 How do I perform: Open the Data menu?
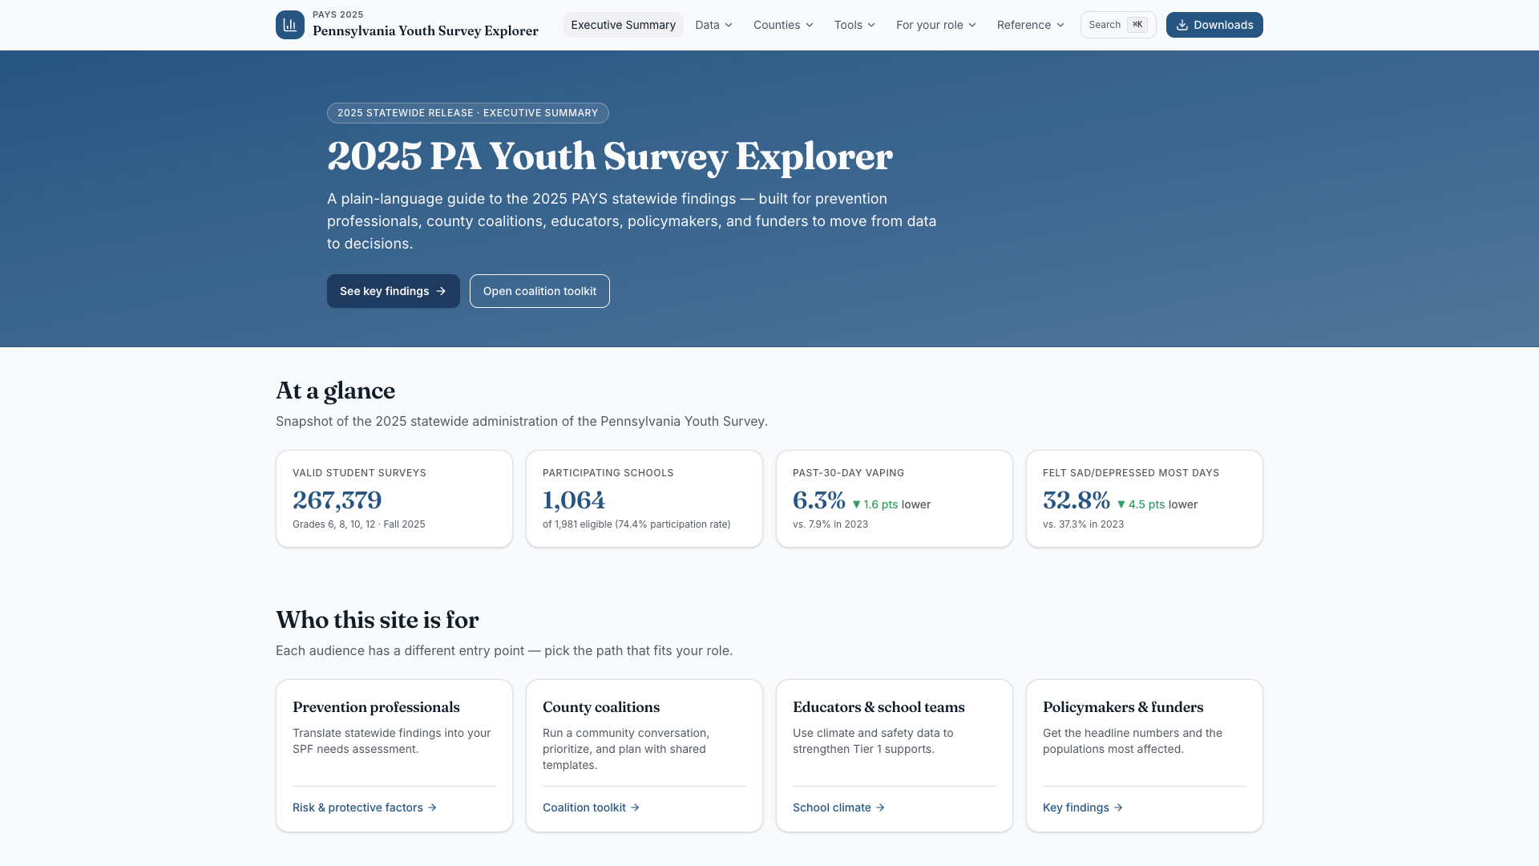[x=713, y=25]
